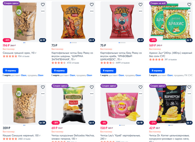The image size is (195, 142).
Task: Add Семушка грецкий орех to cart
Action: pos(11,71)
